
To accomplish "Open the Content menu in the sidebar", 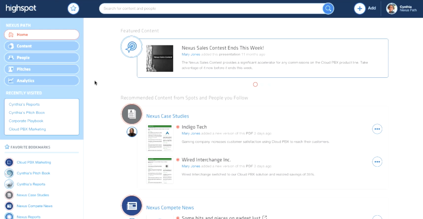I will pos(11,46).
